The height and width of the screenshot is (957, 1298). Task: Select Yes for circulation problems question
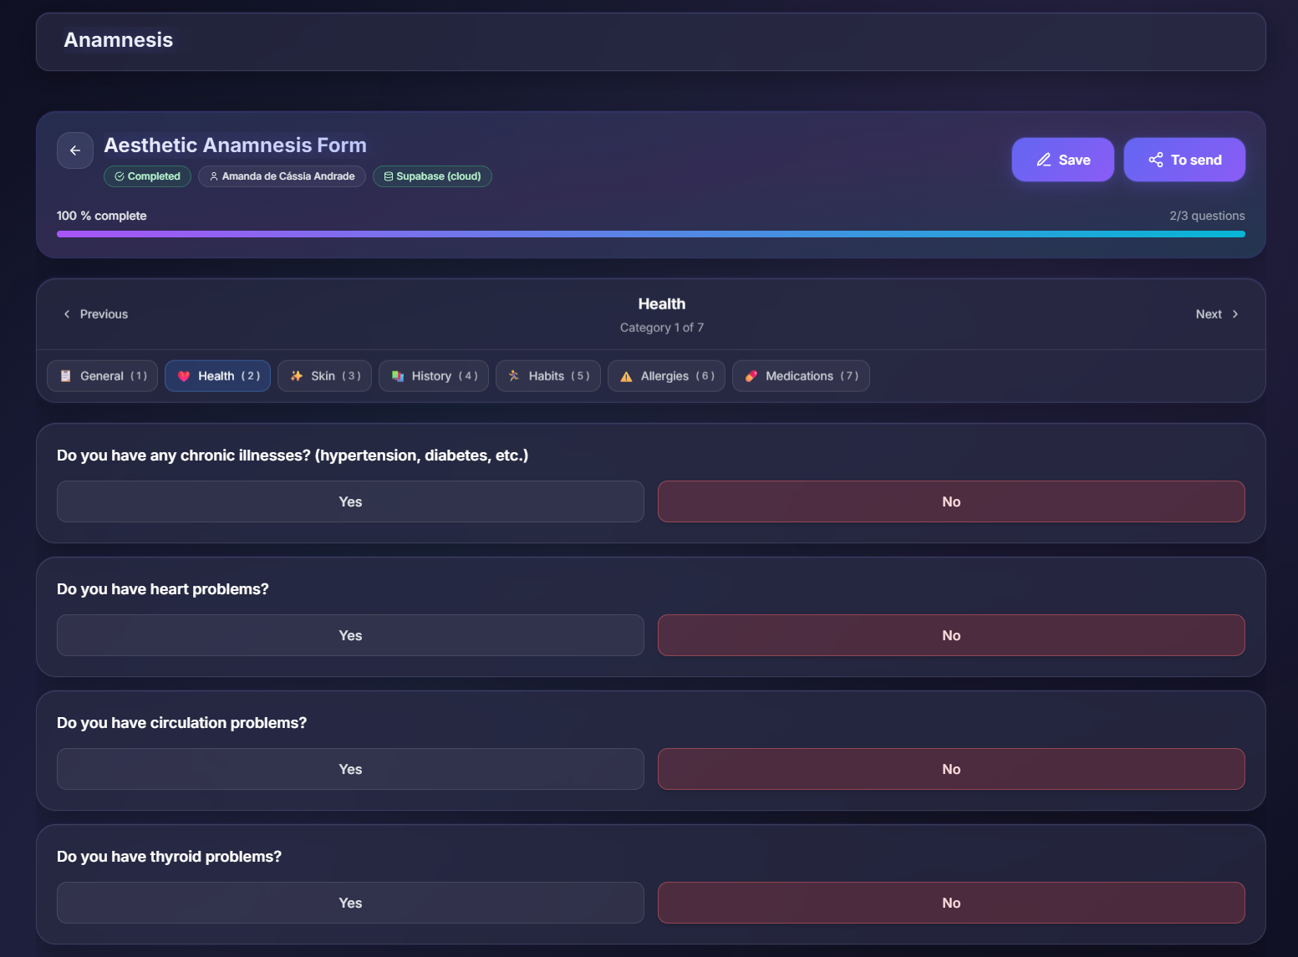tap(350, 769)
